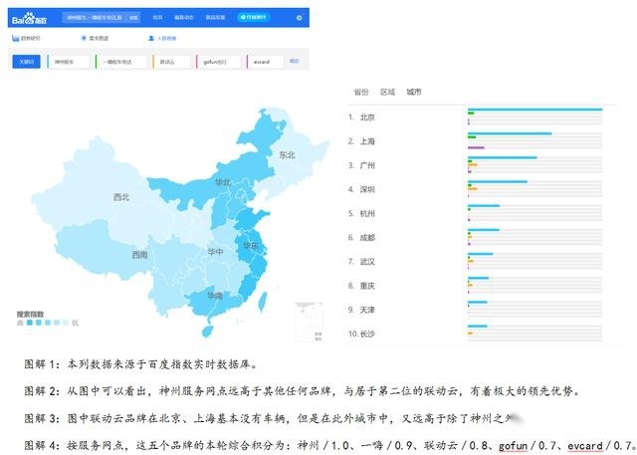Switch to the trend research tab with chart icon
The height and width of the screenshot is (455, 637).
(26, 38)
